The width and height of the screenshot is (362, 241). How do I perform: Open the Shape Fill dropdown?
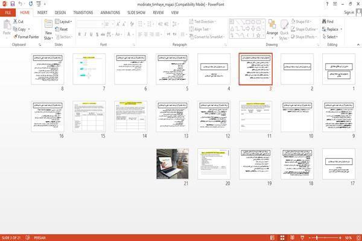pos(301,22)
